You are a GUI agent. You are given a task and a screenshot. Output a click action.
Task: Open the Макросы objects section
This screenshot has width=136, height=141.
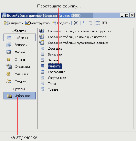click(x=20, y=74)
